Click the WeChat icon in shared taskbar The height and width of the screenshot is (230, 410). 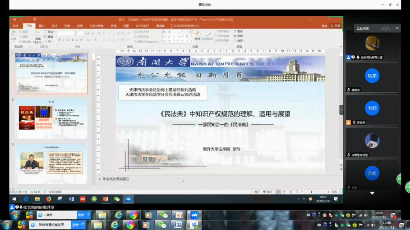coord(117,199)
